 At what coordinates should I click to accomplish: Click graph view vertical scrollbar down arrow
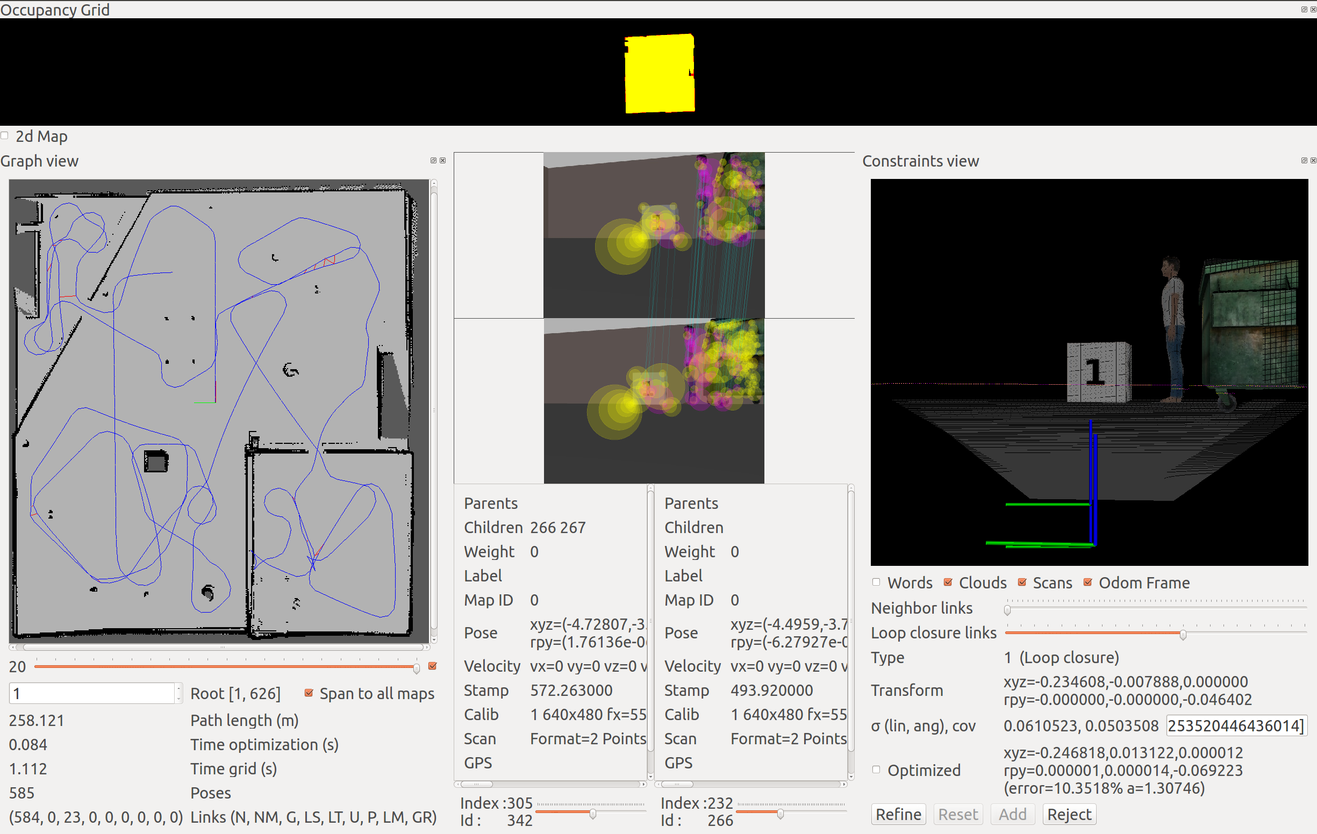[x=434, y=639]
